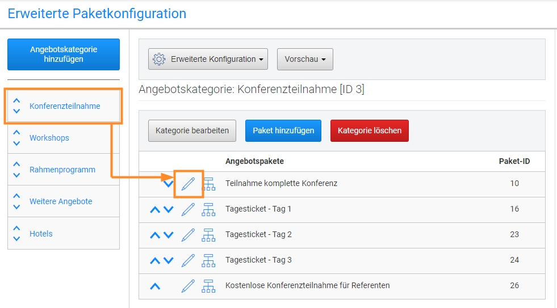Move Tagesticket - Tag 1 up with arrow

click(155, 209)
